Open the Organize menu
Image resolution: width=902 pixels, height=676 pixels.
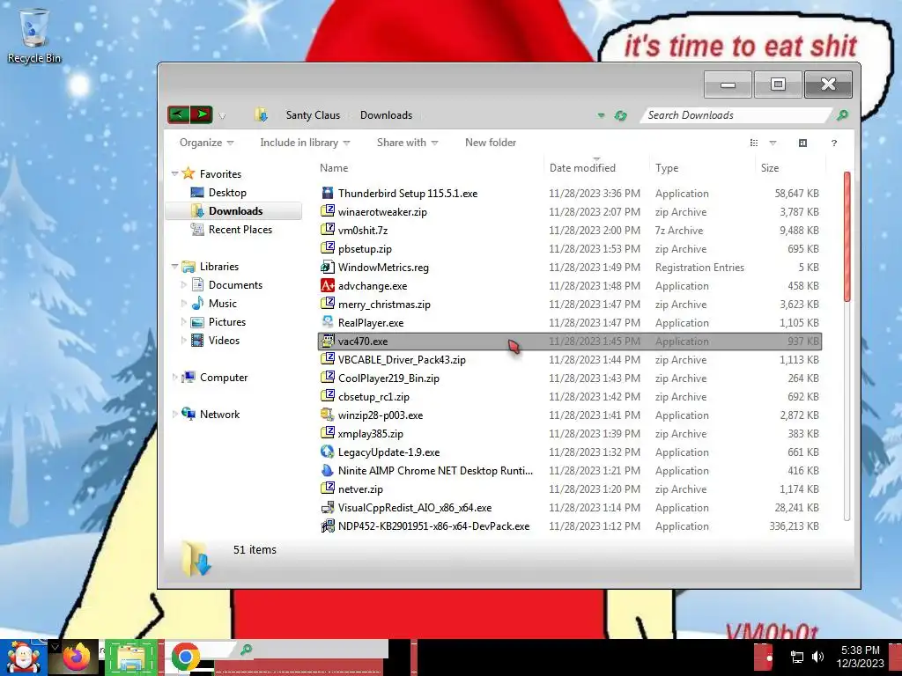point(206,143)
